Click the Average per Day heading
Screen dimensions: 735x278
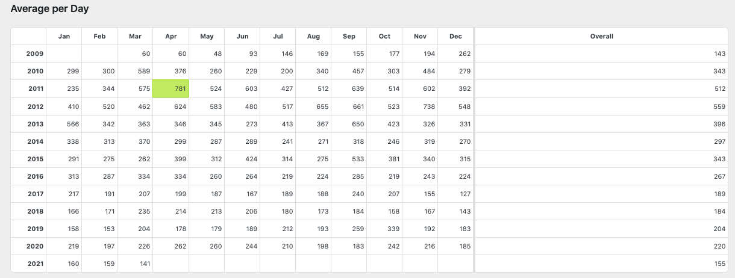coord(51,9)
